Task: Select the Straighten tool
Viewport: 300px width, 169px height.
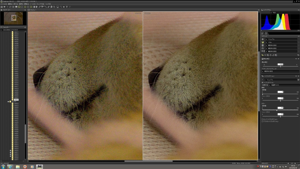Action: [45, 7]
